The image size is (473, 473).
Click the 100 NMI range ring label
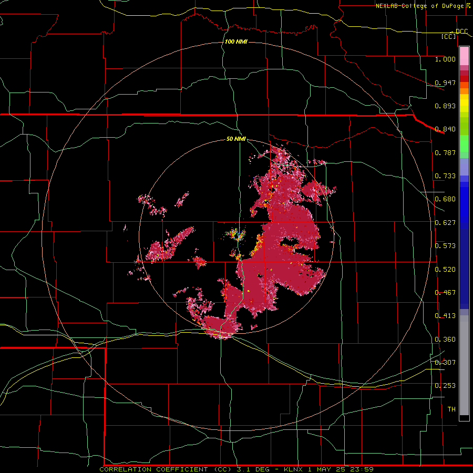point(236,42)
